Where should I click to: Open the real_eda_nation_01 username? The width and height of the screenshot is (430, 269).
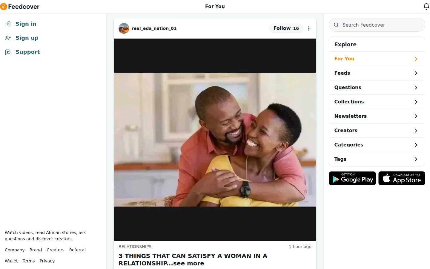(154, 28)
